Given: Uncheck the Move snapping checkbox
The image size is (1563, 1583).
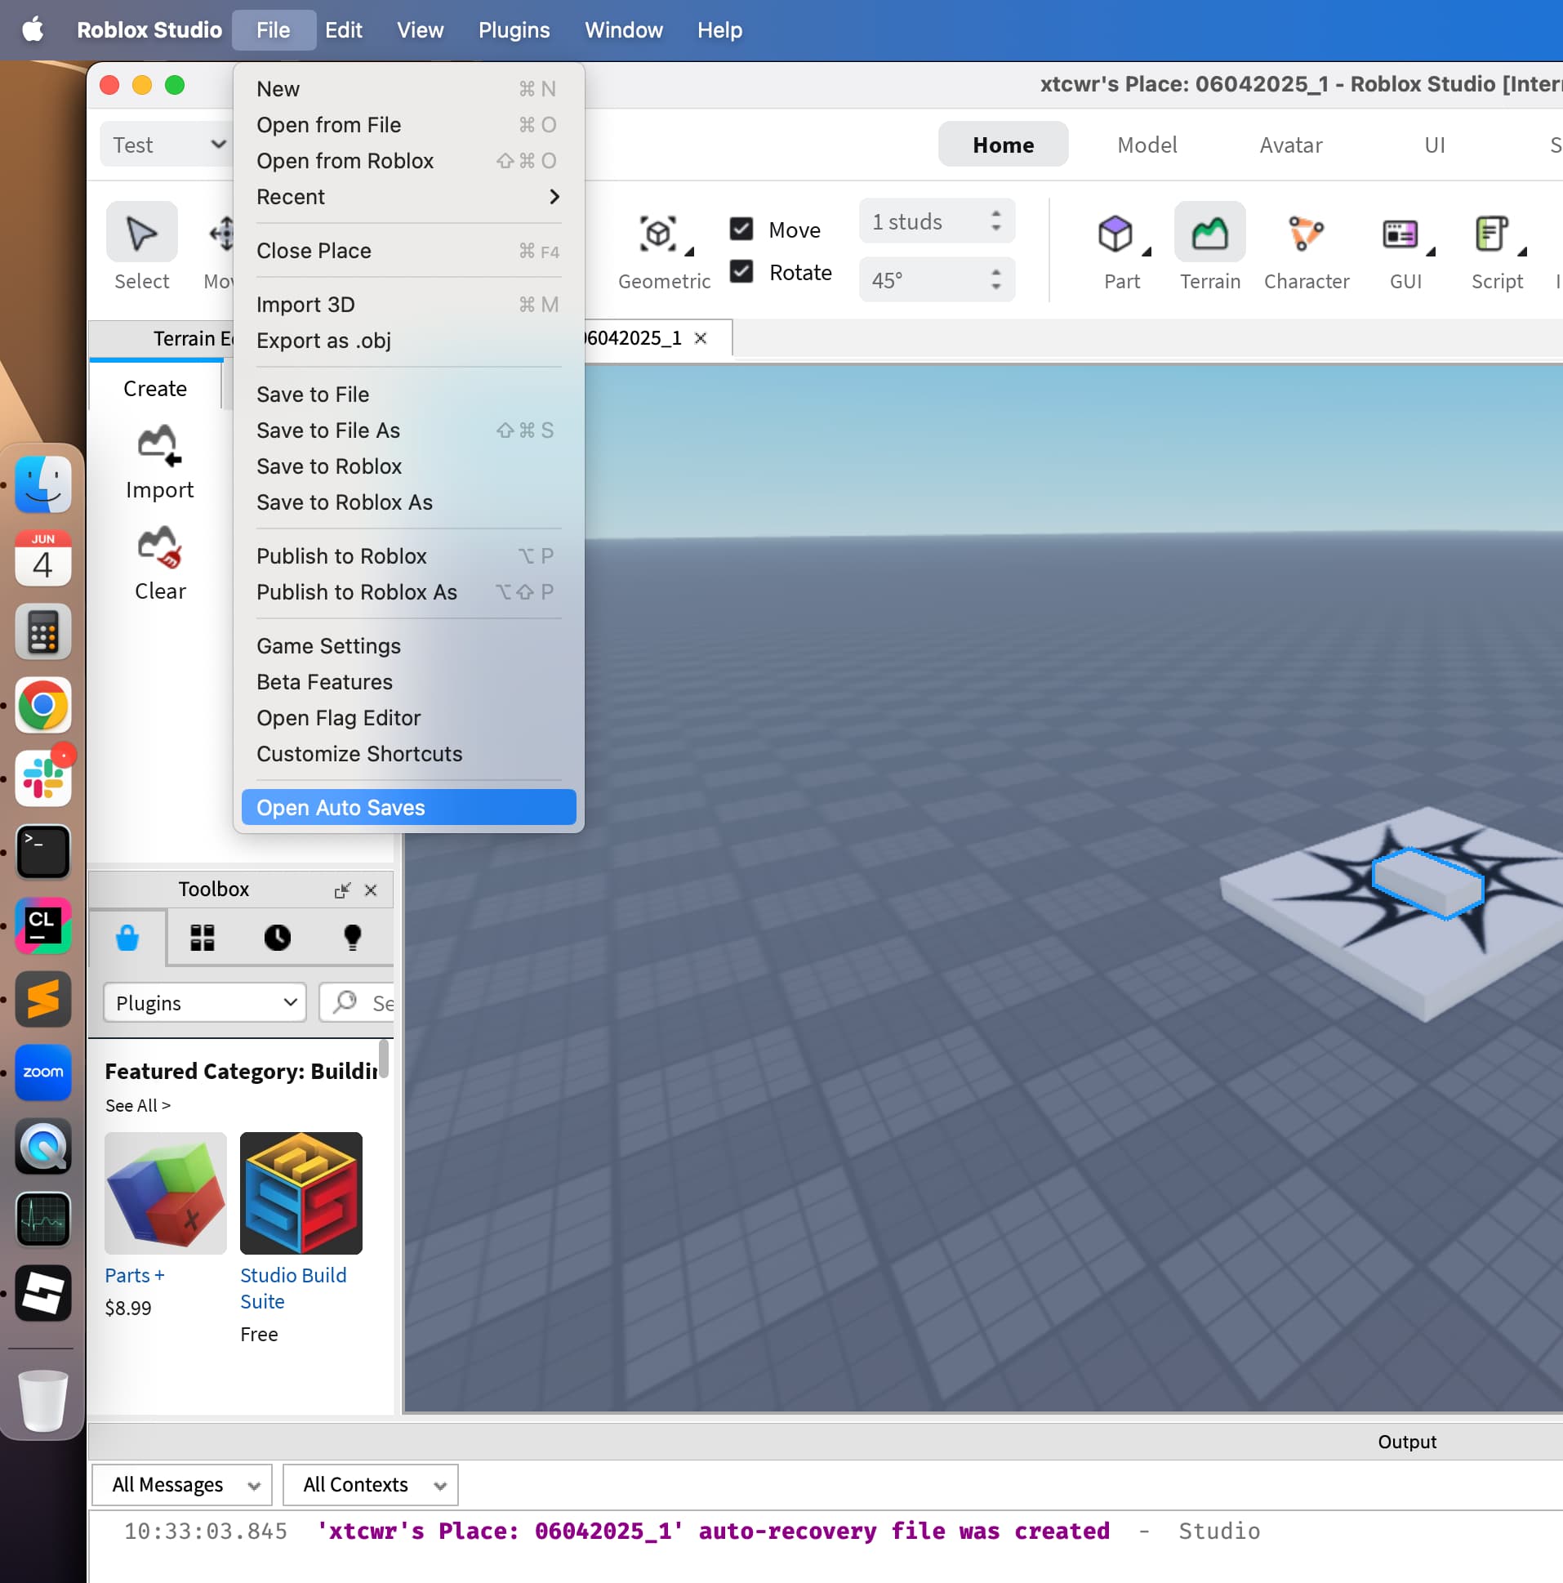Looking at the screenshot, I should (x=741, y=229).
